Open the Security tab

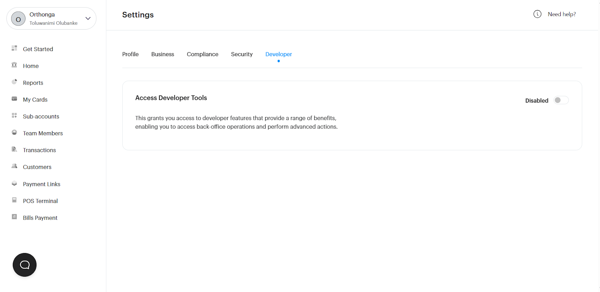coord(242,54)
